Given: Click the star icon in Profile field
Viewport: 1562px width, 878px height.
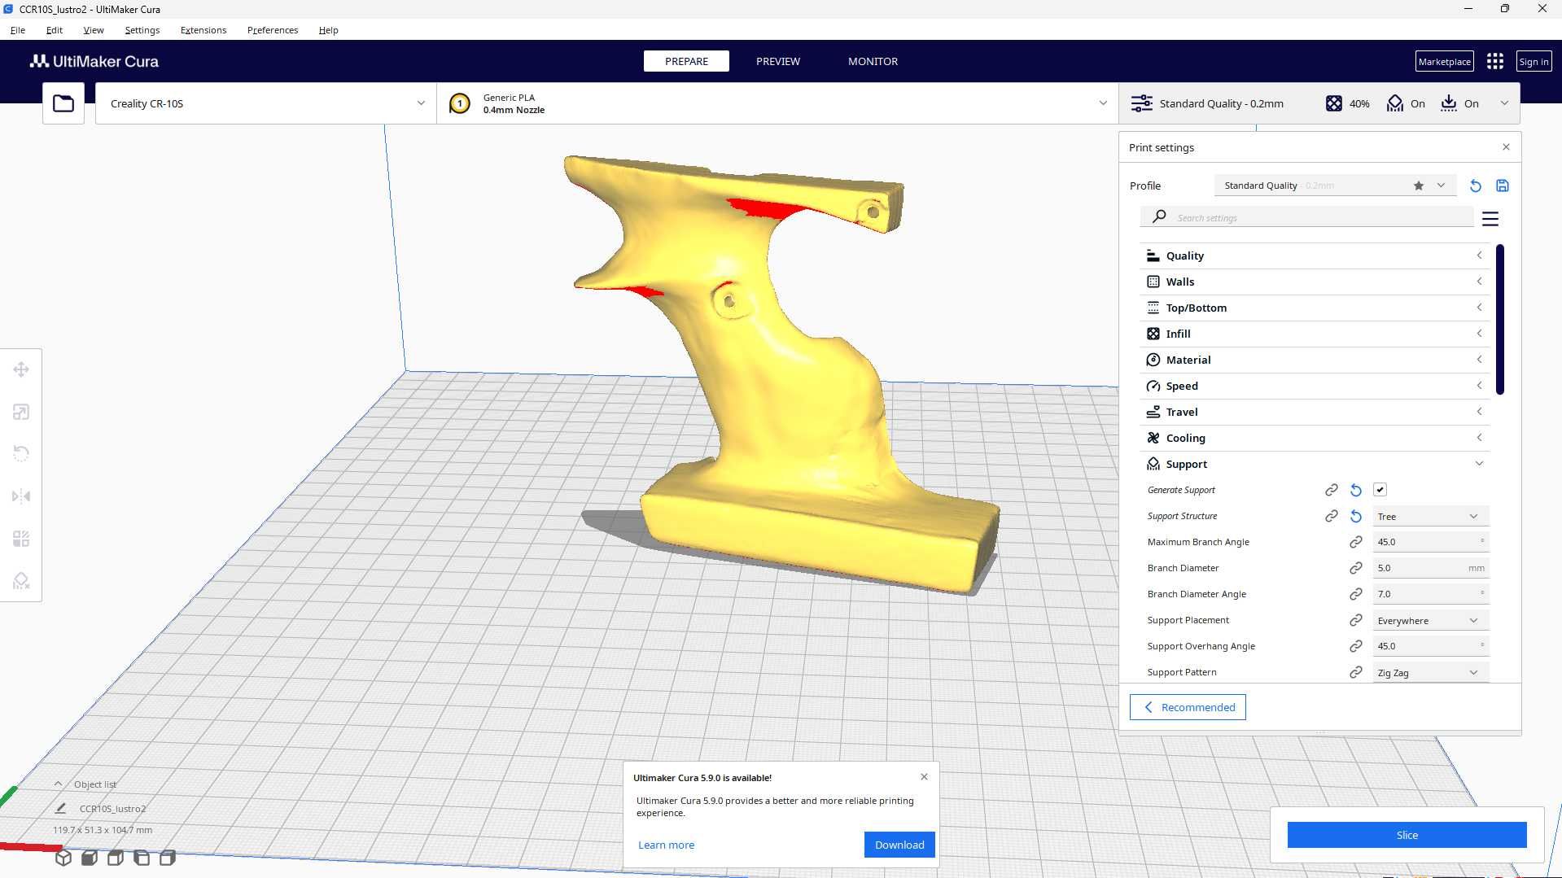Looking at the screenshot, I should pyautogui.click(x=1419, y=186).
